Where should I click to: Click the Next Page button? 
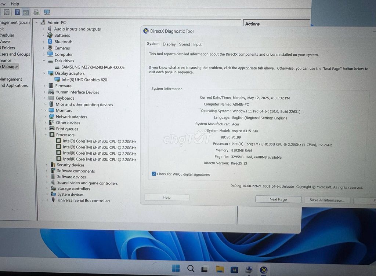point(278,199)
